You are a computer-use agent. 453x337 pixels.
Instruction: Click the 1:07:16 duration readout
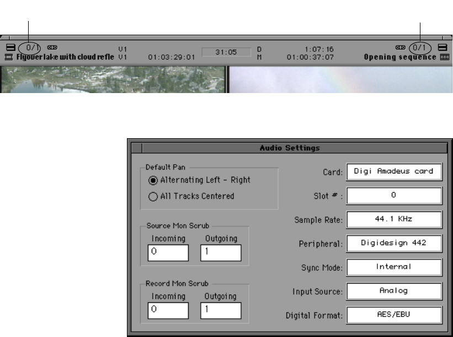point(319,50)
